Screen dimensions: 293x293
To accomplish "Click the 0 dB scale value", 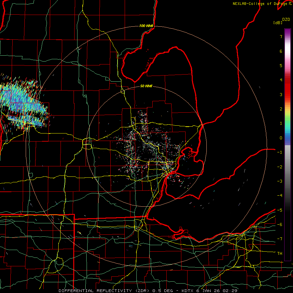I will [x=281, y=138].
